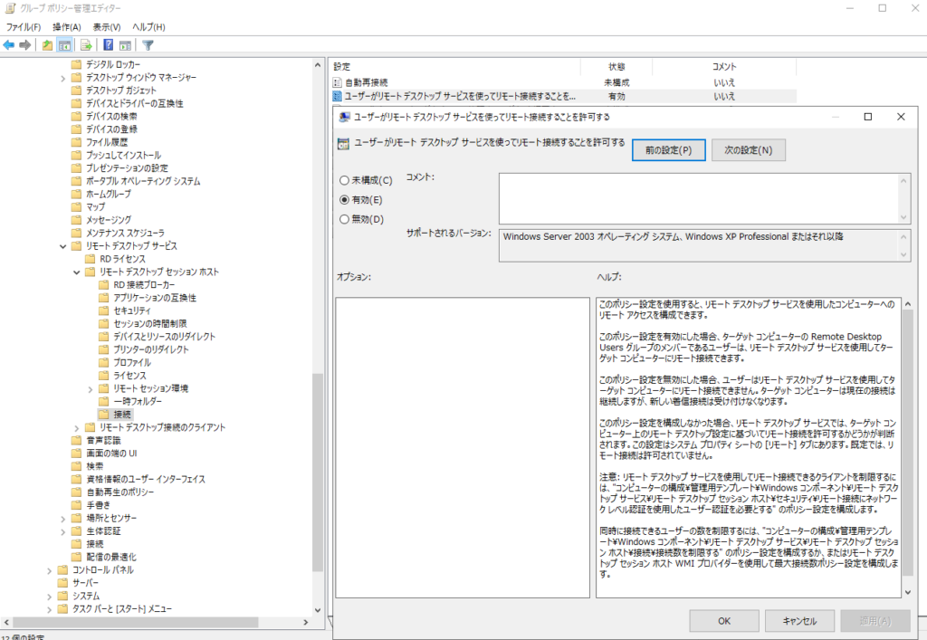This screenshot has height=640, width=927.
Task: Toggle the console tree pane icon
Action: (64, 45)
